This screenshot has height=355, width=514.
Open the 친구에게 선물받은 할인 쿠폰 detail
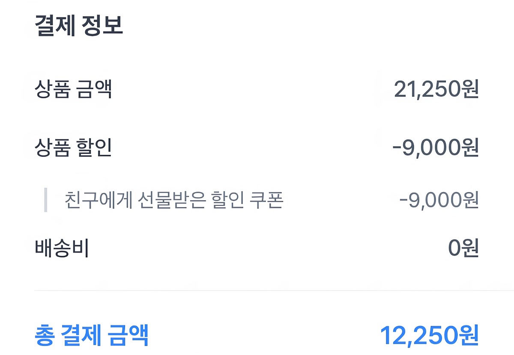(174, 200)
